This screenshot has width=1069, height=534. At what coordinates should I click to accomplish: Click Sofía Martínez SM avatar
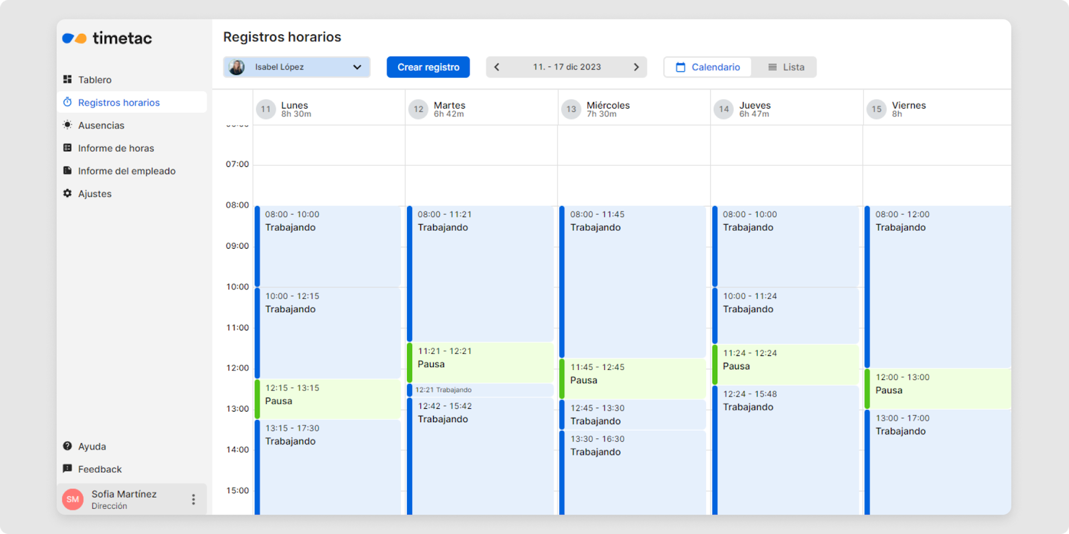point(73,500)
